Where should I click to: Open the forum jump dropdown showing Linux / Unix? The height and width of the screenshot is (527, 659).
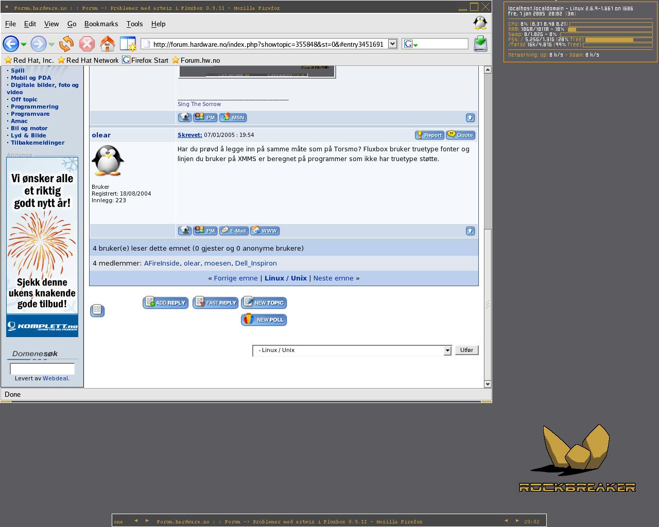point(352,350)
